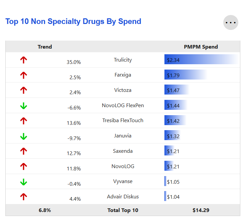Click the $14.29 total spend value
248x221 pixels.
201,210
